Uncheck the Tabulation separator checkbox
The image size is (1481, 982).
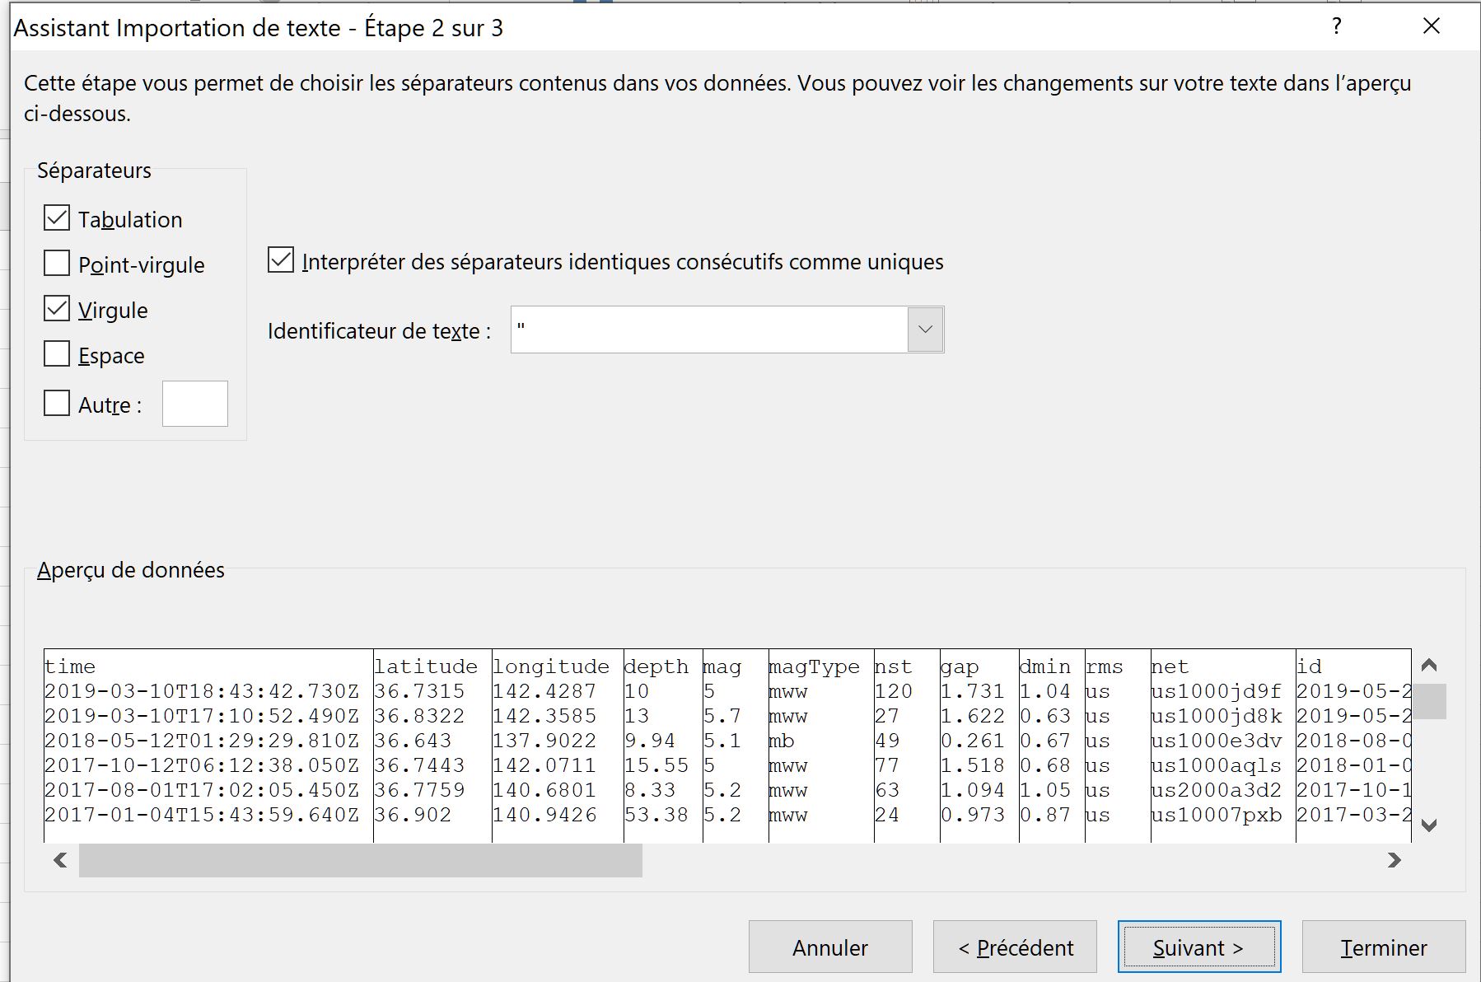[x=57, y=218]
